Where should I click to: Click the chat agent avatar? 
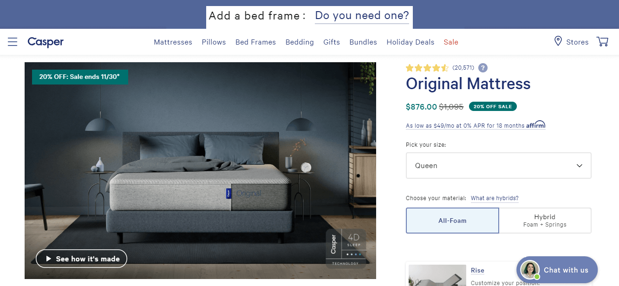[530, 270]
